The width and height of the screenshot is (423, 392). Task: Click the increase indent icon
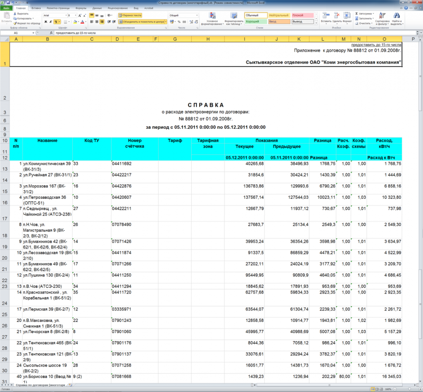[114, 21]
